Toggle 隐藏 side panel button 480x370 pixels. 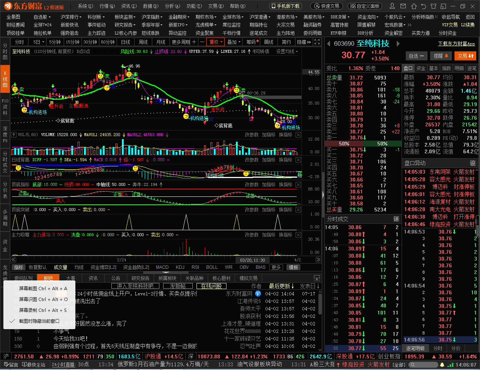[x=304, y=42]
